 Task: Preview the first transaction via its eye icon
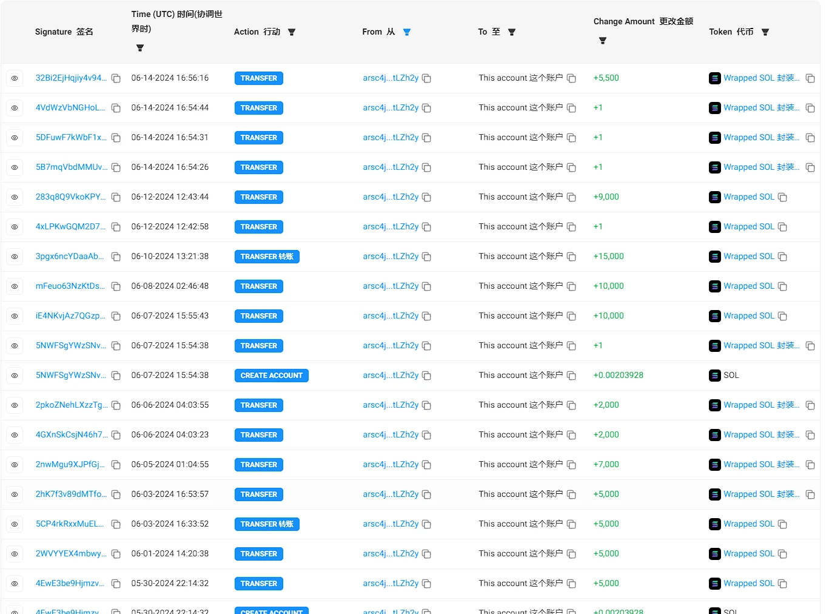pos(15,78)
